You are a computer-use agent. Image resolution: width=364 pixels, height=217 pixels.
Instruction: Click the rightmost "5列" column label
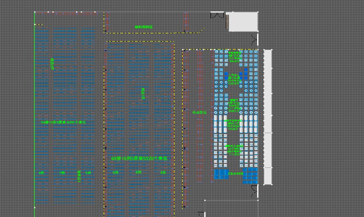[163, 173]
